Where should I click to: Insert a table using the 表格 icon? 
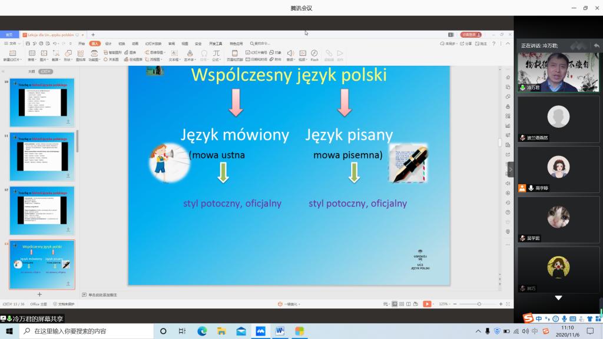click(32, 54)
